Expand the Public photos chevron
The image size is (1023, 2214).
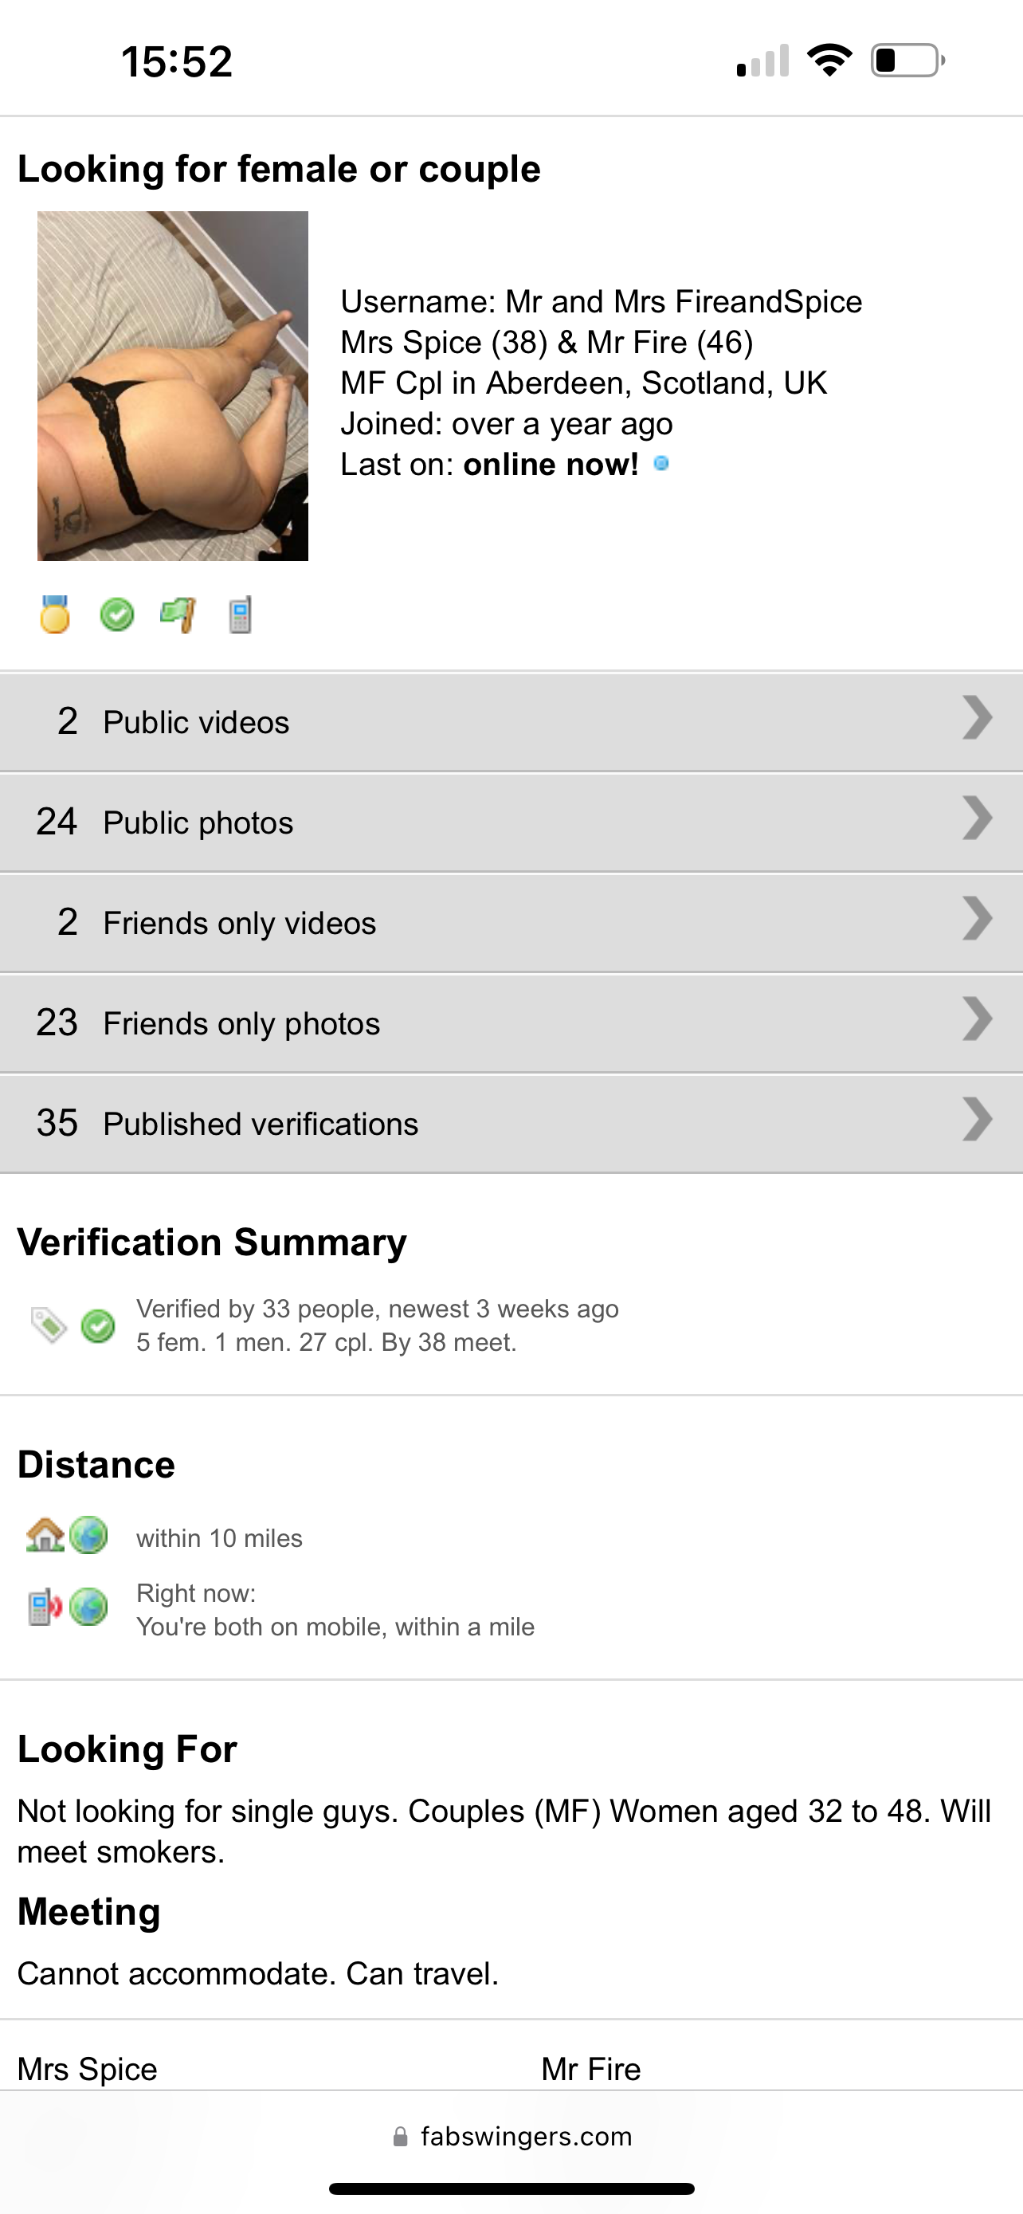tap(977, 818)
